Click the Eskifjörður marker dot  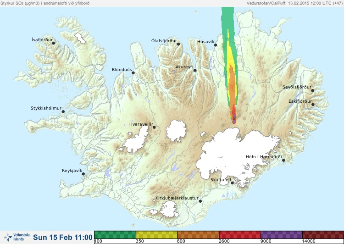(313, 105)
